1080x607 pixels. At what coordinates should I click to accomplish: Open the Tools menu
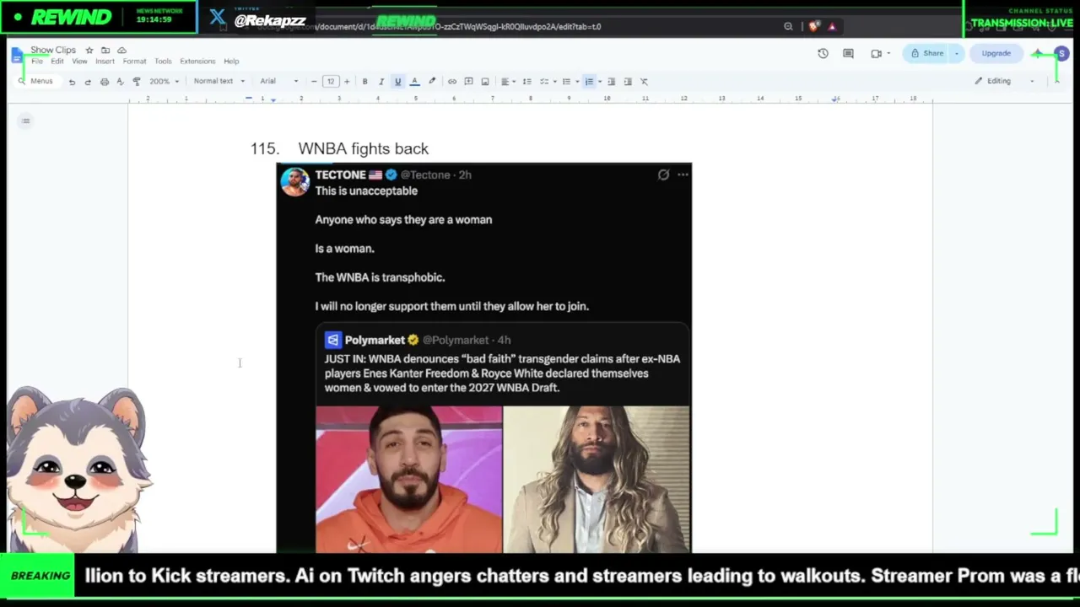[163, 62]
